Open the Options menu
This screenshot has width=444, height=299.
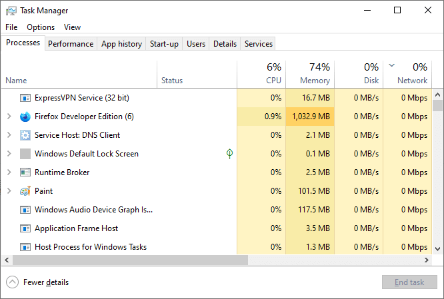point(41,27)
